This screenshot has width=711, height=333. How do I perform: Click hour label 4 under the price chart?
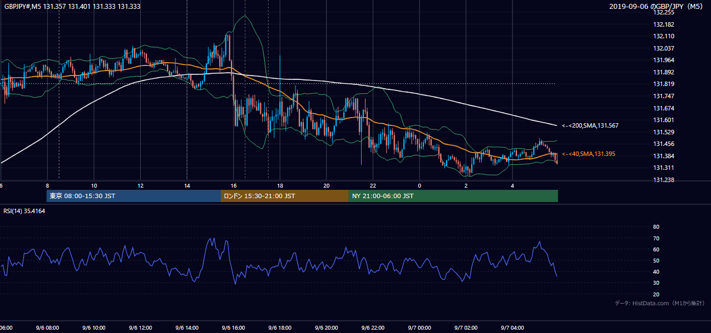512,185
